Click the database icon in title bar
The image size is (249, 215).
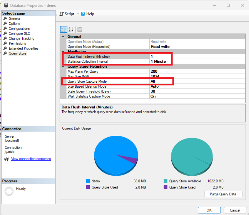(x=6, y=6)
